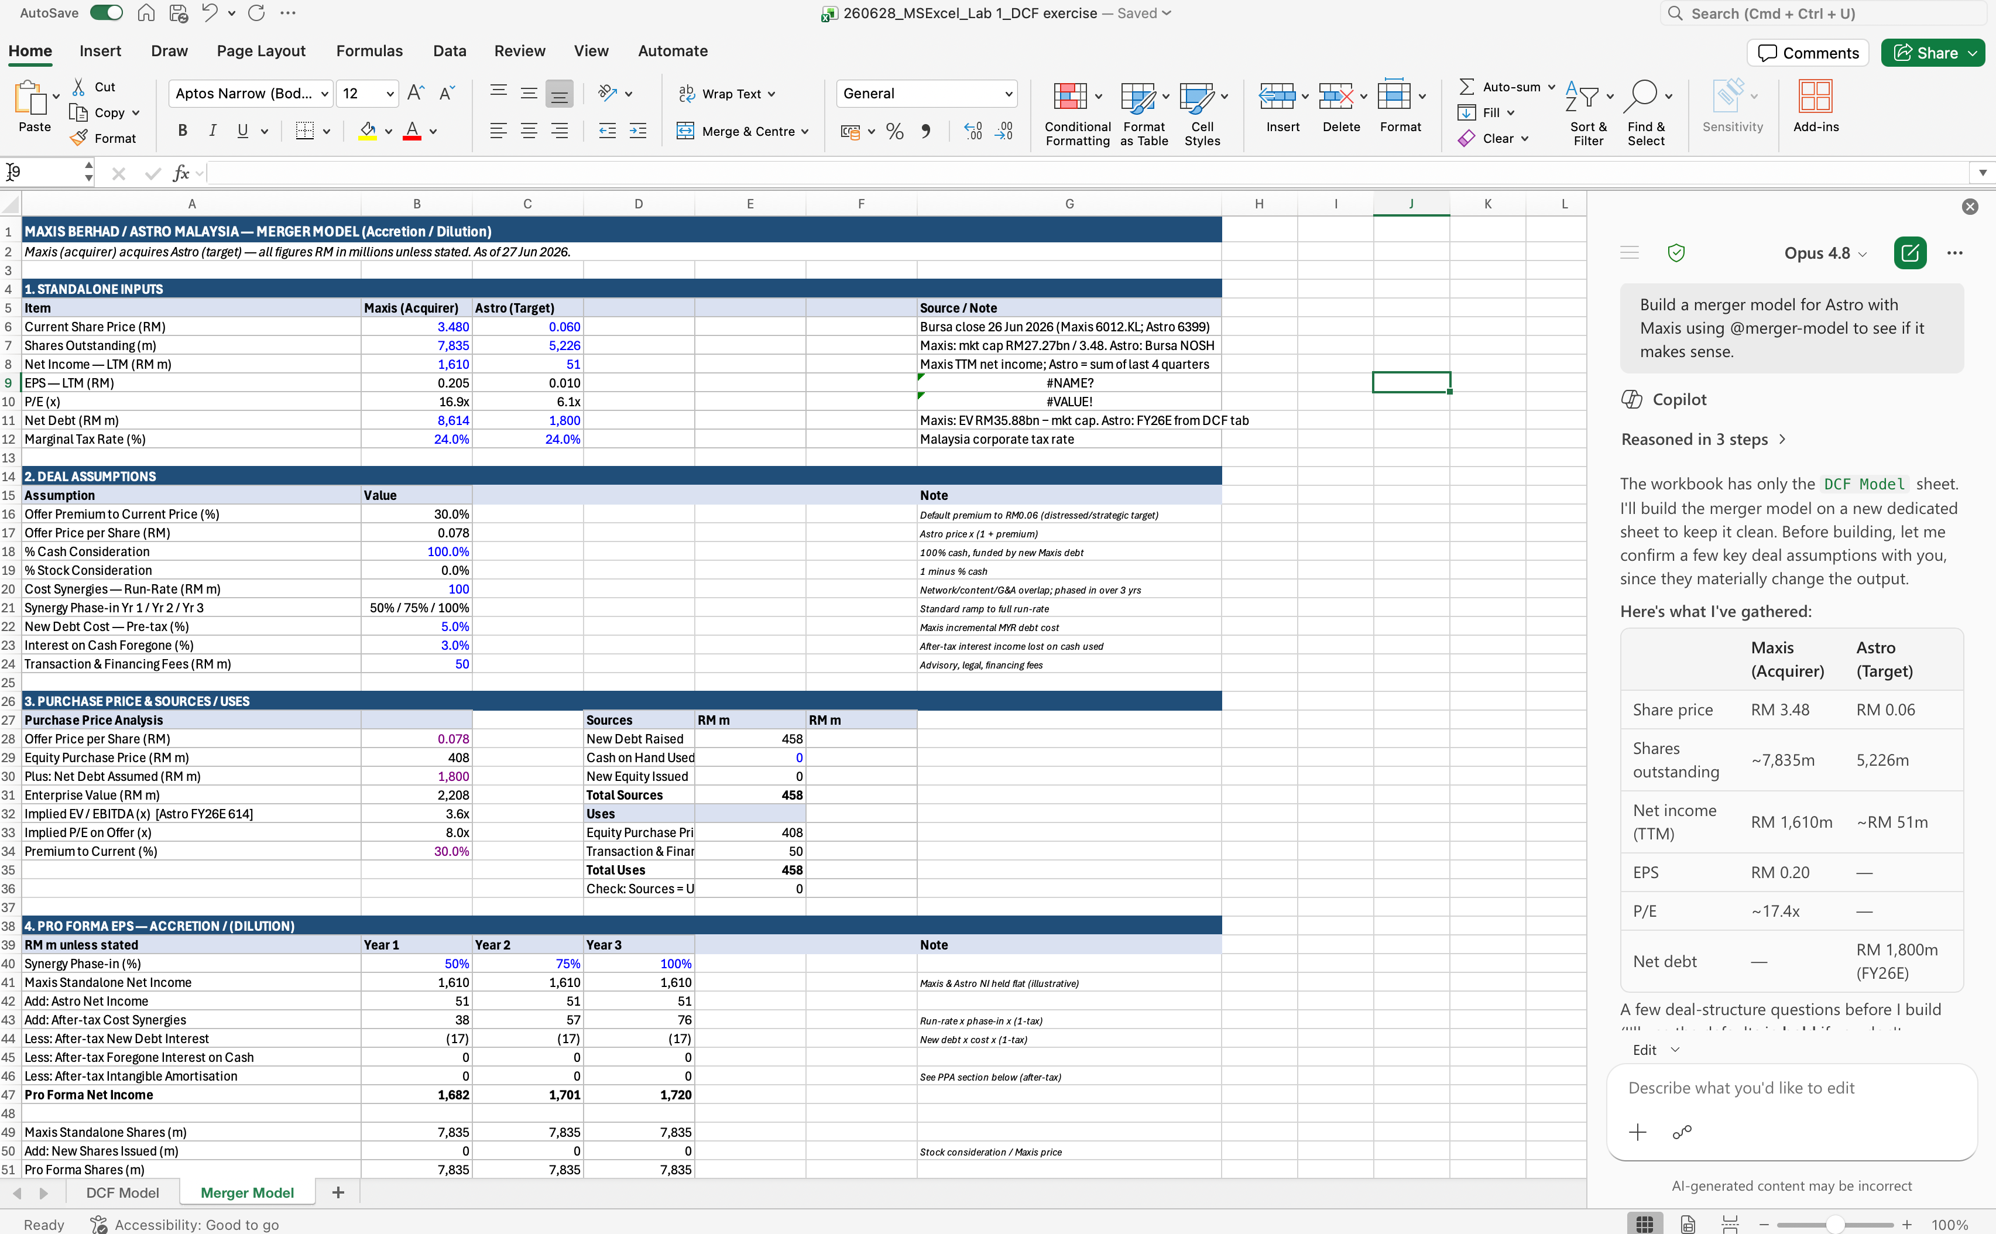Toggle align text left
The width and height of the screenshot is (1996, 1234).
499,131
